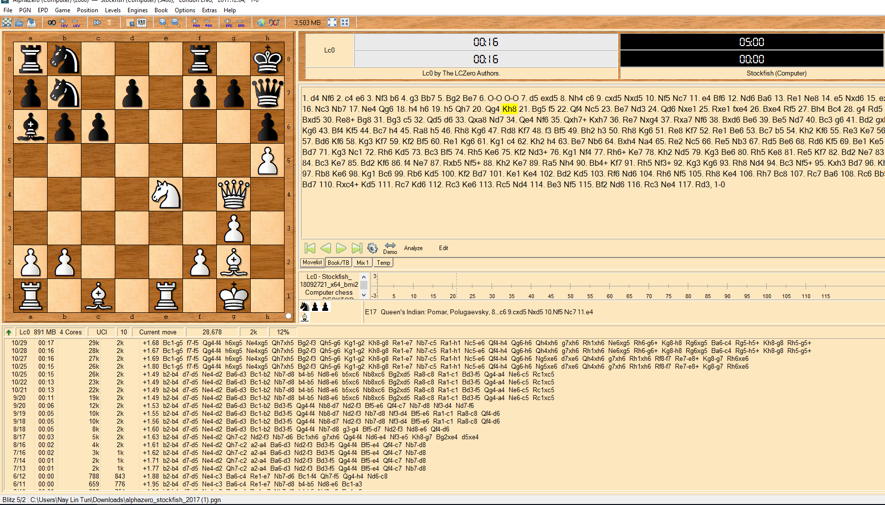885x505 pixels.
Task: Expand to full screen with arrows icon
Action: (332, 23)
